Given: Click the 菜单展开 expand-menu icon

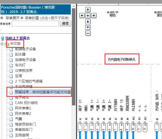Looking at the screenshot, I should click(x=2, y=18).
